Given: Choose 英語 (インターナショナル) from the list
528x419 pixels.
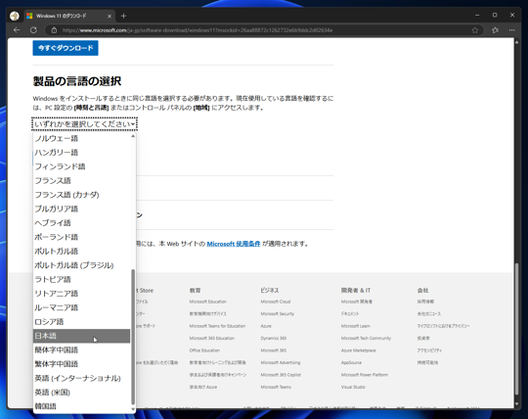Looking at the screenshot, I should [81, 378].
